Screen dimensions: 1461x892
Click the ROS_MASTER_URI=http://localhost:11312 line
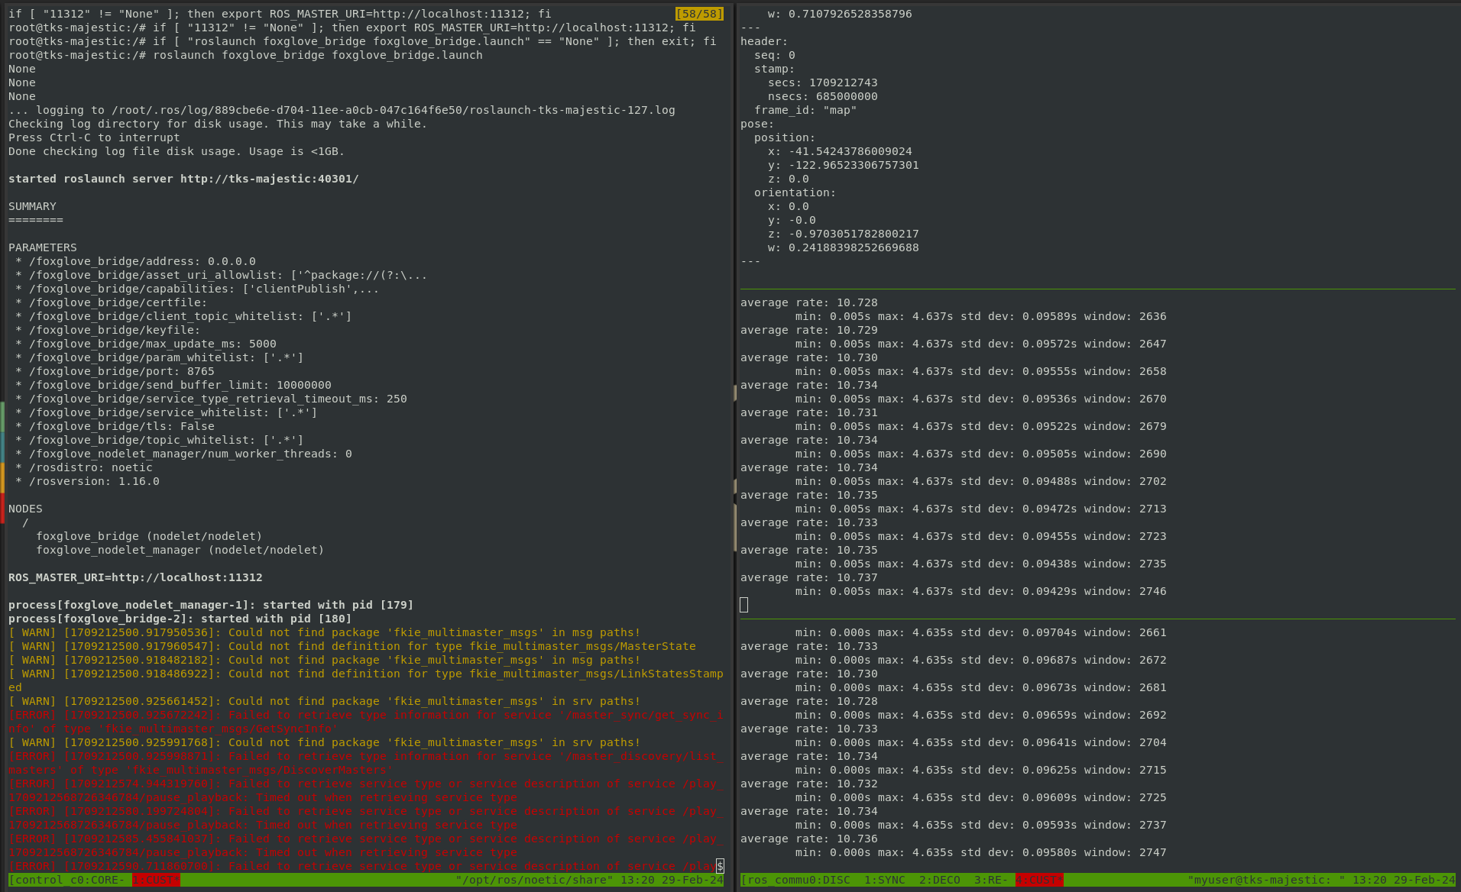pos(135,577)
